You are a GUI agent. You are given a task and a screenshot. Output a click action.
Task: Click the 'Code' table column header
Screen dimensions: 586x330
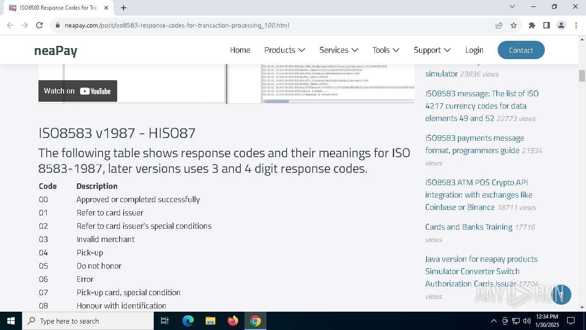point(48,186)
